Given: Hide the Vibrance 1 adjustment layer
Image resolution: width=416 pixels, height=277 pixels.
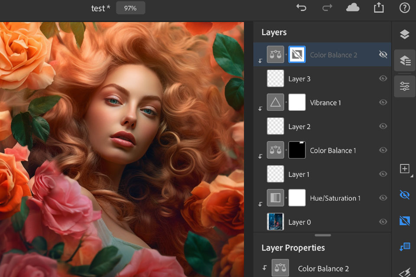Looking at the screenshot, I should coord(383,103).
